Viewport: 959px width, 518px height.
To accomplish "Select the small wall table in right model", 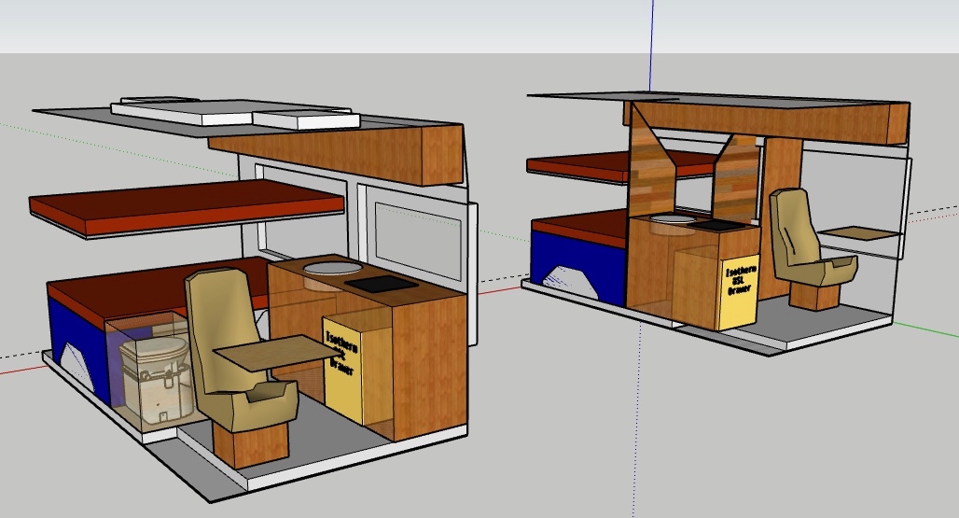I will click(857, 232).
